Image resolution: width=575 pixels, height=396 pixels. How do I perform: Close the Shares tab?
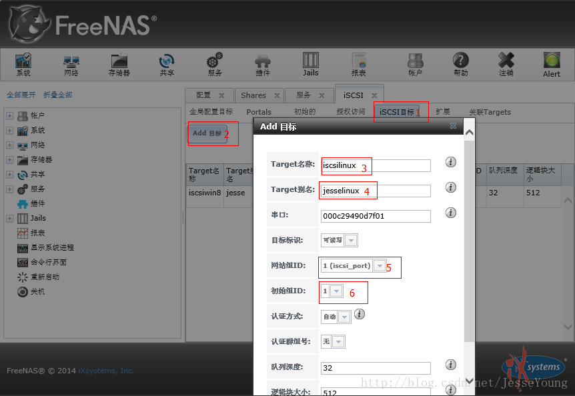(x=277, y=95)
